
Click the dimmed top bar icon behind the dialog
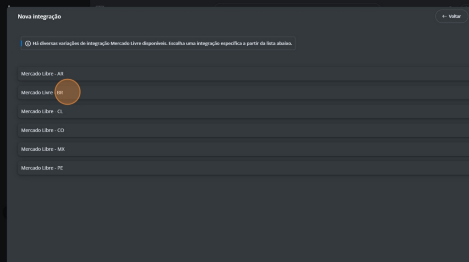[x=100, y=5]
